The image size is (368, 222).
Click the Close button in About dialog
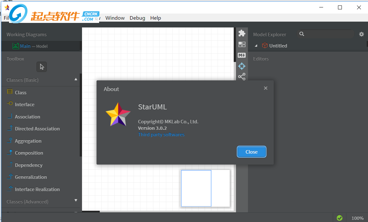251,152
